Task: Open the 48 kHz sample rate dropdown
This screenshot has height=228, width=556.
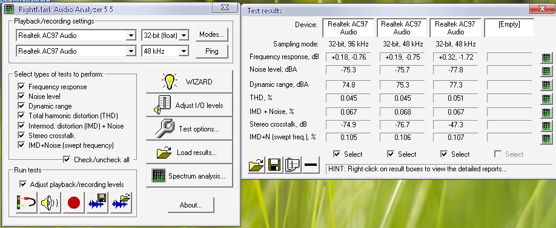Action: point(184,51)
